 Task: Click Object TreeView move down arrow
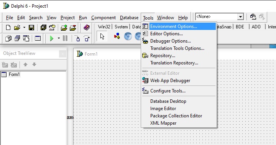point(34,64)
